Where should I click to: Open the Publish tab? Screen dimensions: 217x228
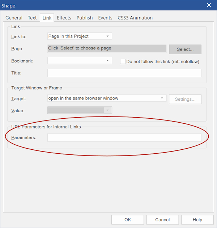pos(85,18)
